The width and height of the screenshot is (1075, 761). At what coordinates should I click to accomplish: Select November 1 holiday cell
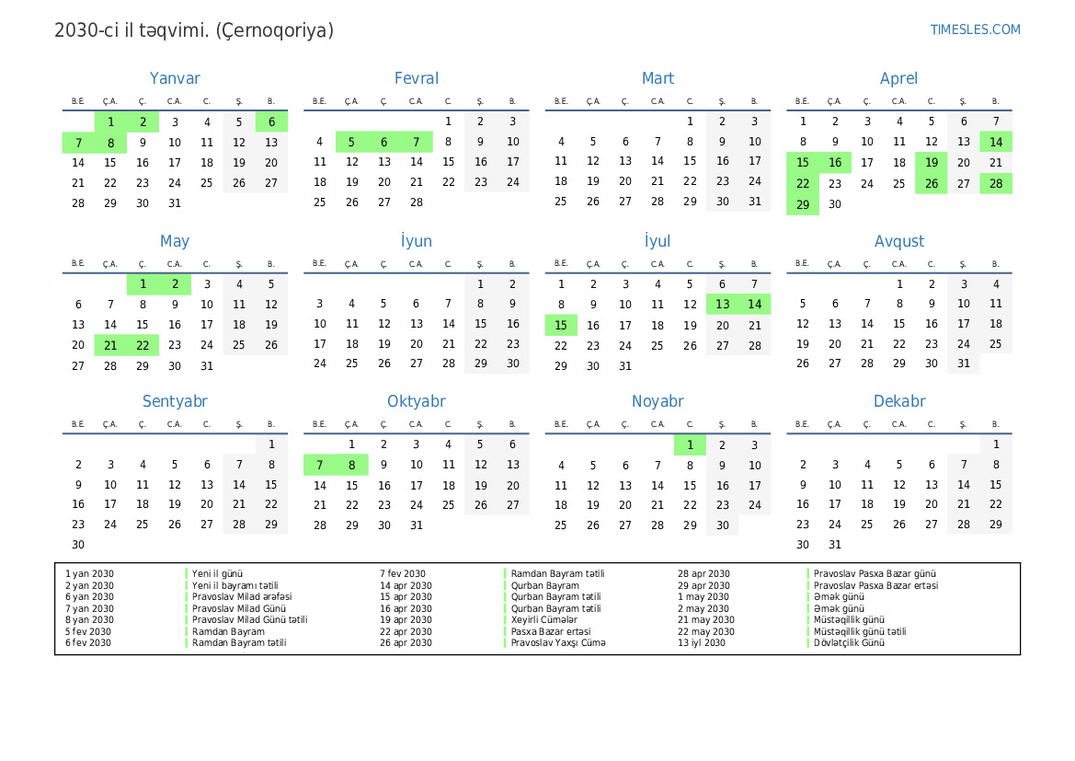[x=690, y=444]
